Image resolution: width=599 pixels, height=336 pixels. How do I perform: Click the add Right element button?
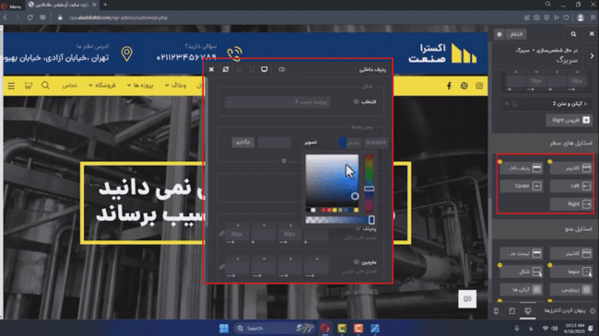569,121
